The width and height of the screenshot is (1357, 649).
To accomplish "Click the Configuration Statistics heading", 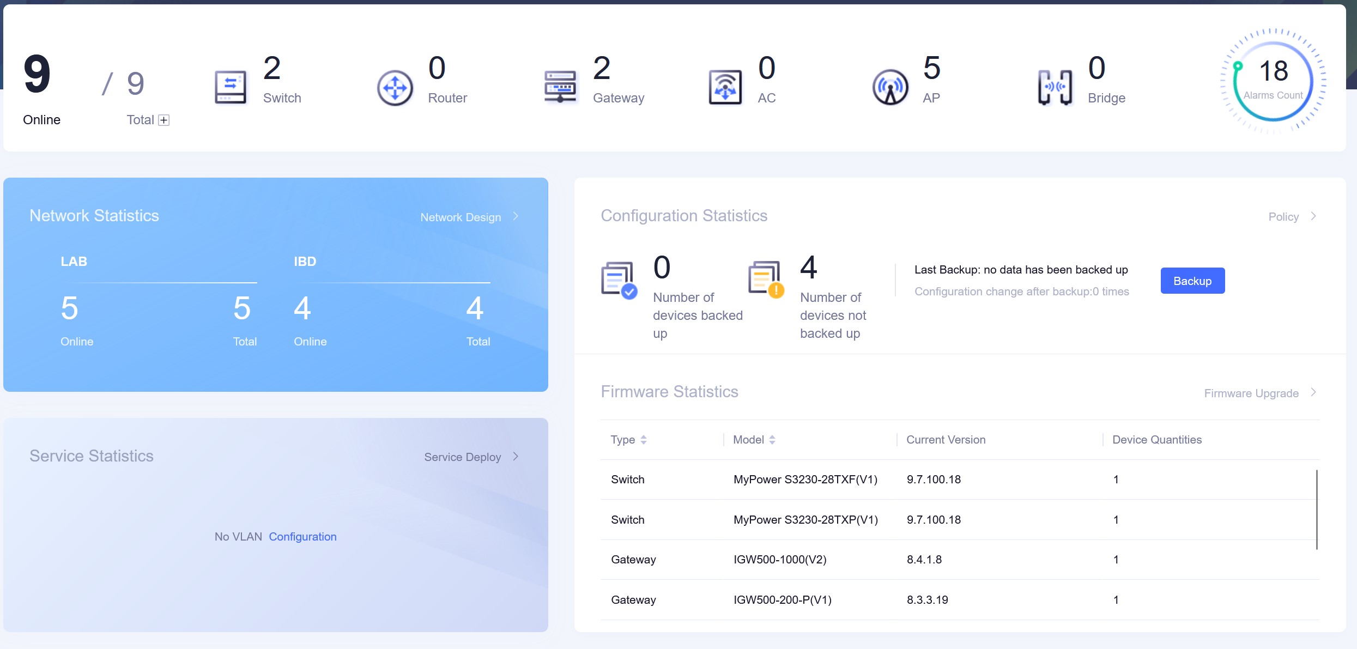I will tap(684, 216).
